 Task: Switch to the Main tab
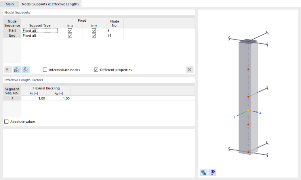pos(10,4)
